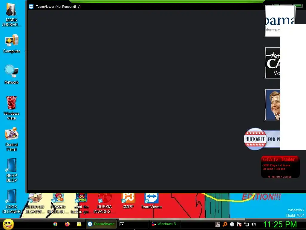Open the Action Center flag tray icon
Image resolution: width=306 pixels, height=230 pixels.
click(x=239, y=224)
